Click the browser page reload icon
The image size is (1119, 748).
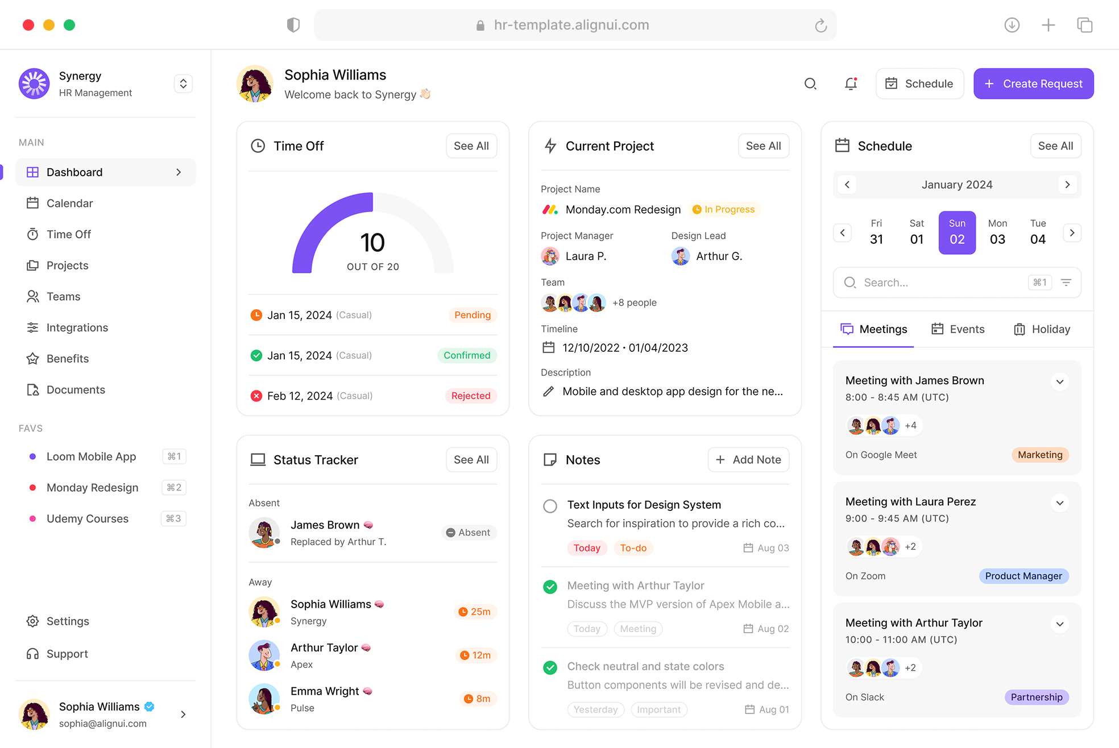820,26
